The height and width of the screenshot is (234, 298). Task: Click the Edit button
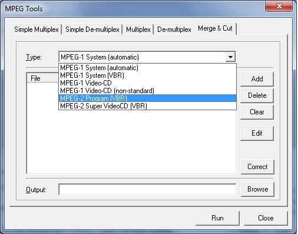(x=257, y=133)
